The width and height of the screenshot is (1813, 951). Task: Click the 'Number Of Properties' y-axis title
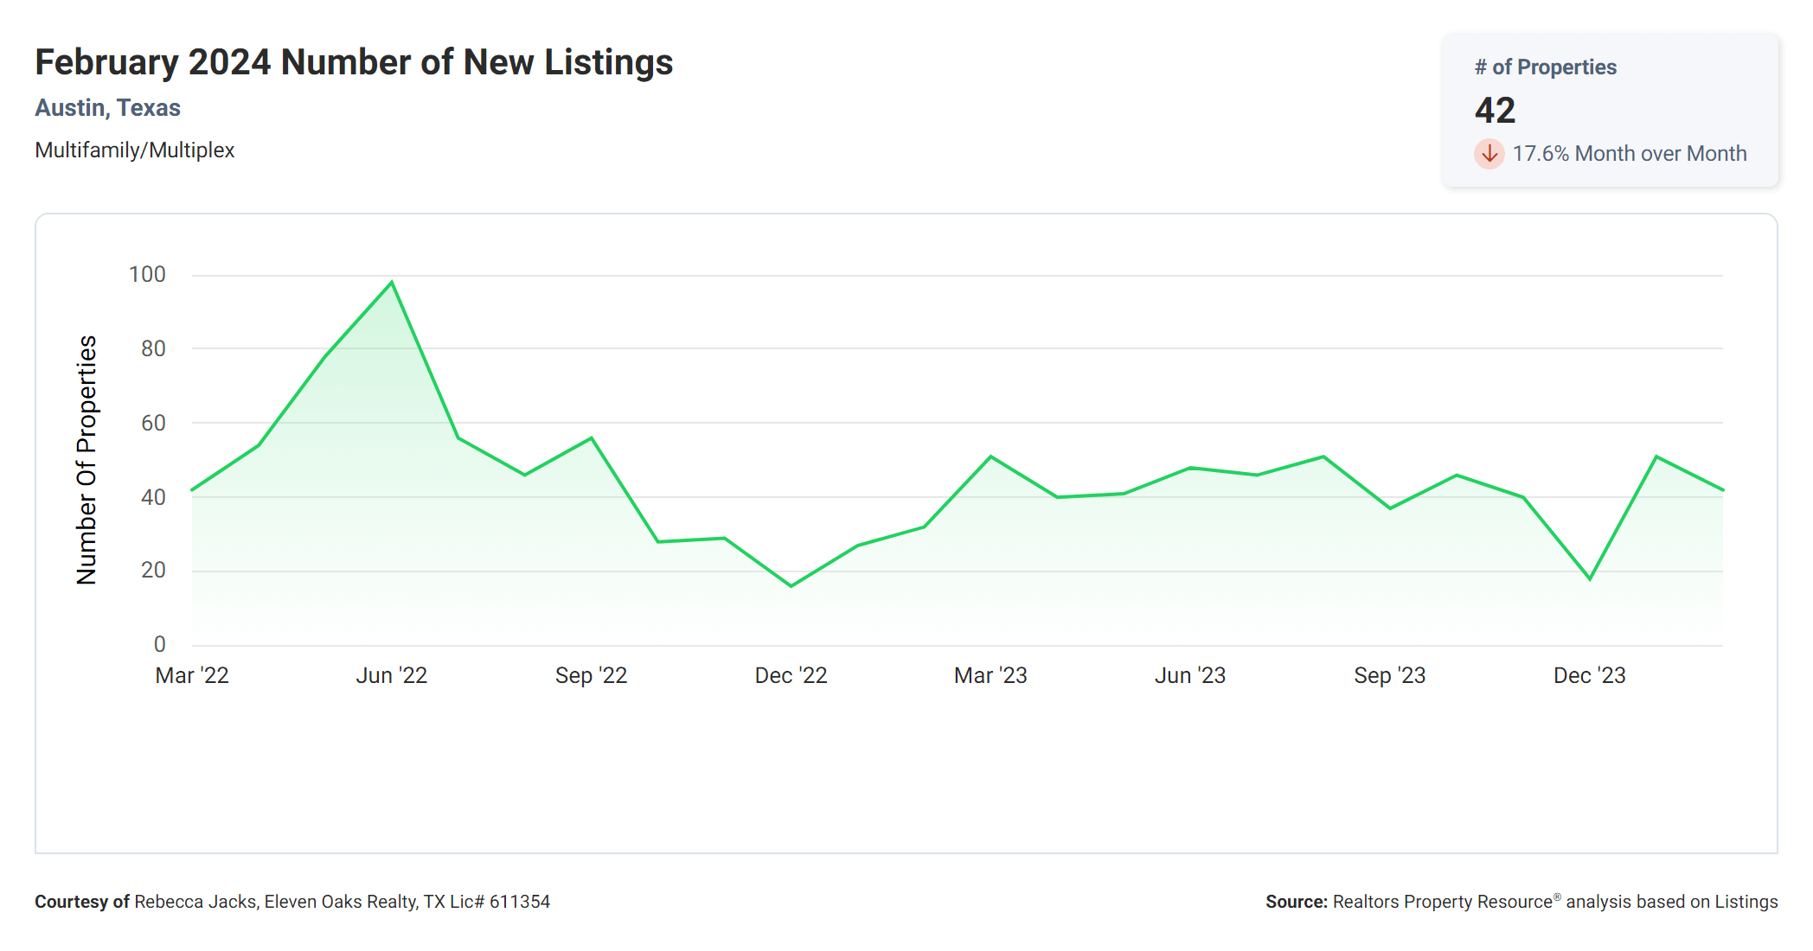86,460
